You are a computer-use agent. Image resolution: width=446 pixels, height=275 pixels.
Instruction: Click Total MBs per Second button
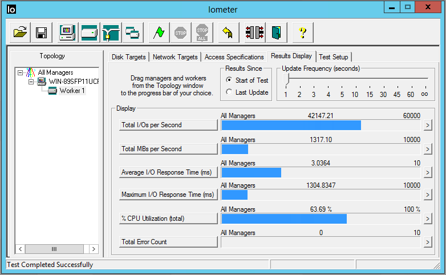(x=168, y=149)
